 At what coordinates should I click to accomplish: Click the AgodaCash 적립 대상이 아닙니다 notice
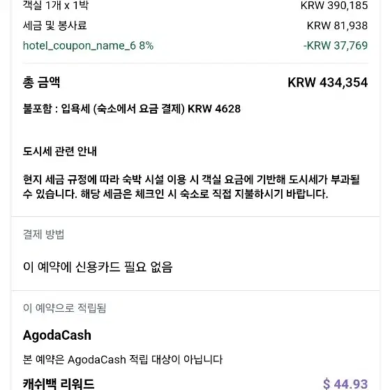123,359
